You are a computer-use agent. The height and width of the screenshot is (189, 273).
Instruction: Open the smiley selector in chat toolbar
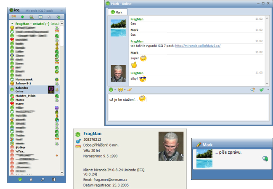[x=130, y=90]
